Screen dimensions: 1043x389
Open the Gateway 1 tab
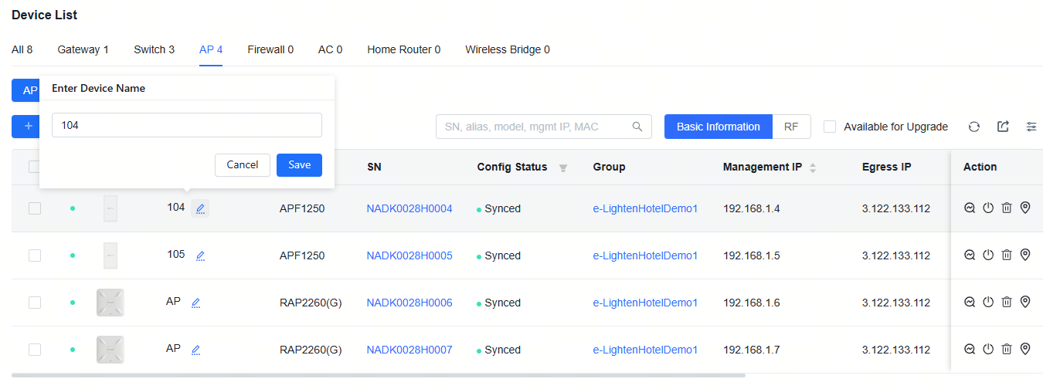point(83,49)
